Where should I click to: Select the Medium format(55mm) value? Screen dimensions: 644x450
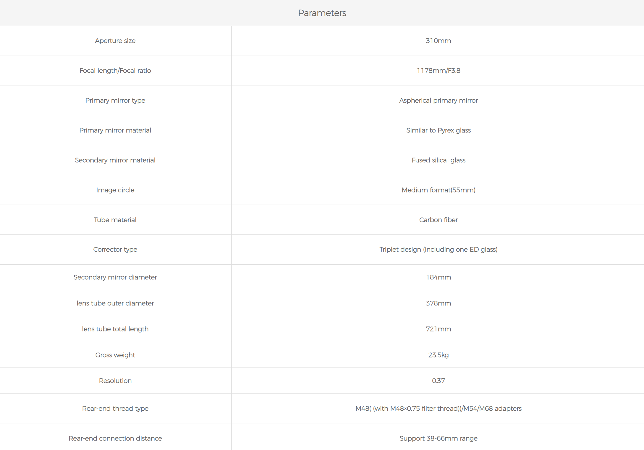click(438, 190)
